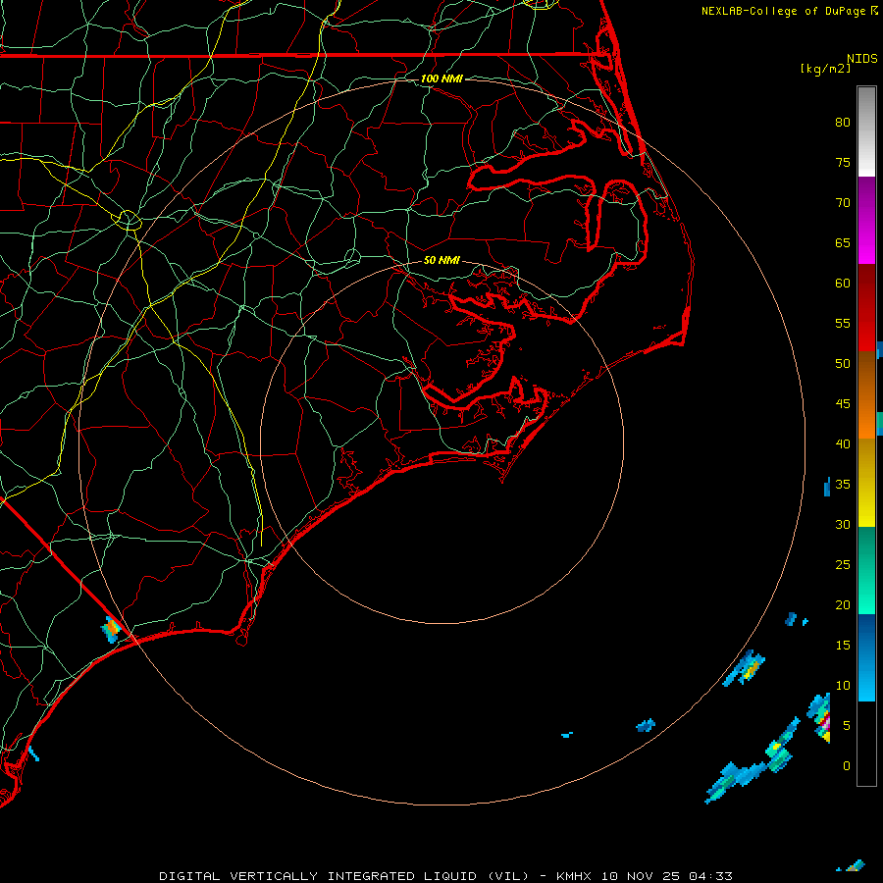The image size is (883, 883).
Task: Click the NIDS label above the color scale
Action: [861, 58]
